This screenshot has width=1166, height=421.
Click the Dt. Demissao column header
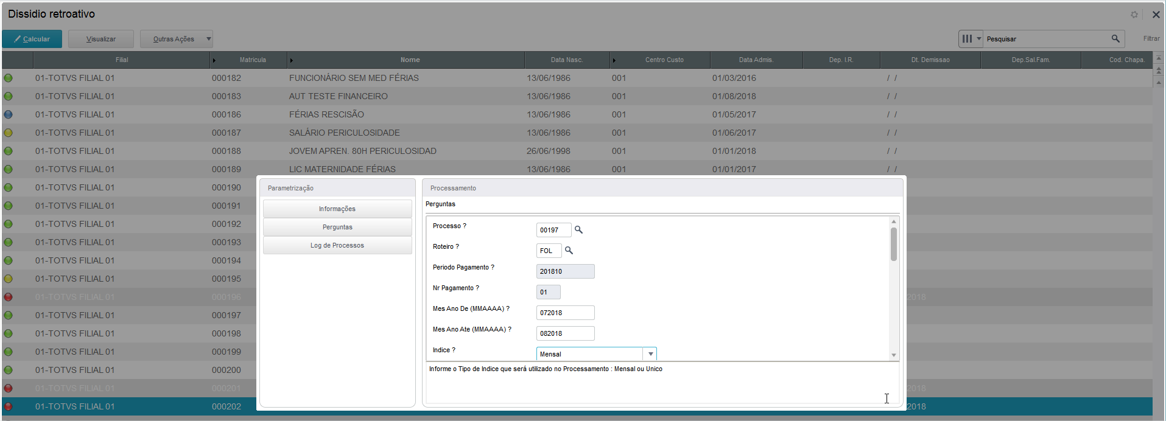click(930, 60)
